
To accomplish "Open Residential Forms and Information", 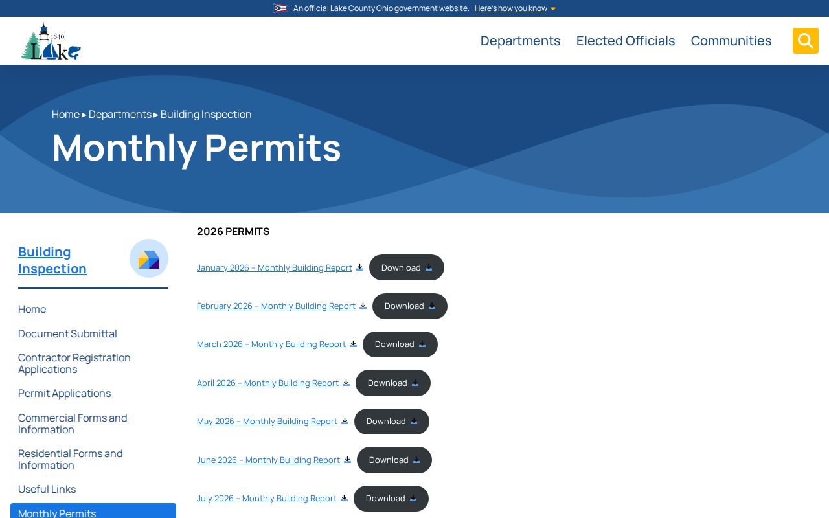I will coord(70,459).
